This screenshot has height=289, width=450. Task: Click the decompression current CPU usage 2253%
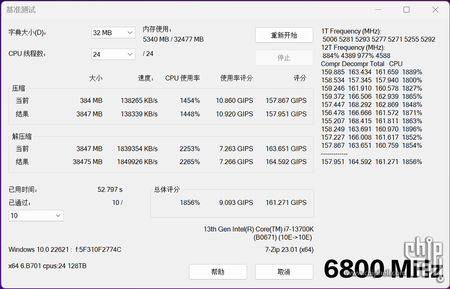click(190, 149)
